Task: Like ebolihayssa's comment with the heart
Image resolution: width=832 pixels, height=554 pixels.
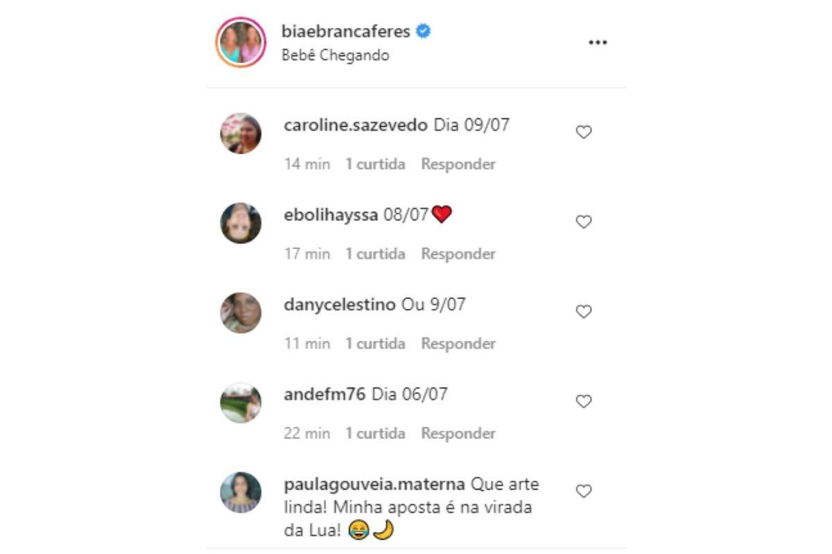Action: pos(584,222)
